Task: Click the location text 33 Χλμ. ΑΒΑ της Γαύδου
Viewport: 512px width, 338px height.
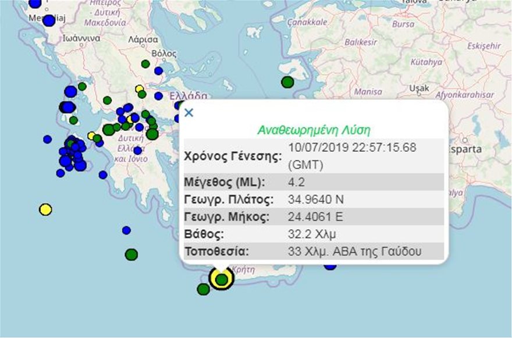Action: coord(354,252)
